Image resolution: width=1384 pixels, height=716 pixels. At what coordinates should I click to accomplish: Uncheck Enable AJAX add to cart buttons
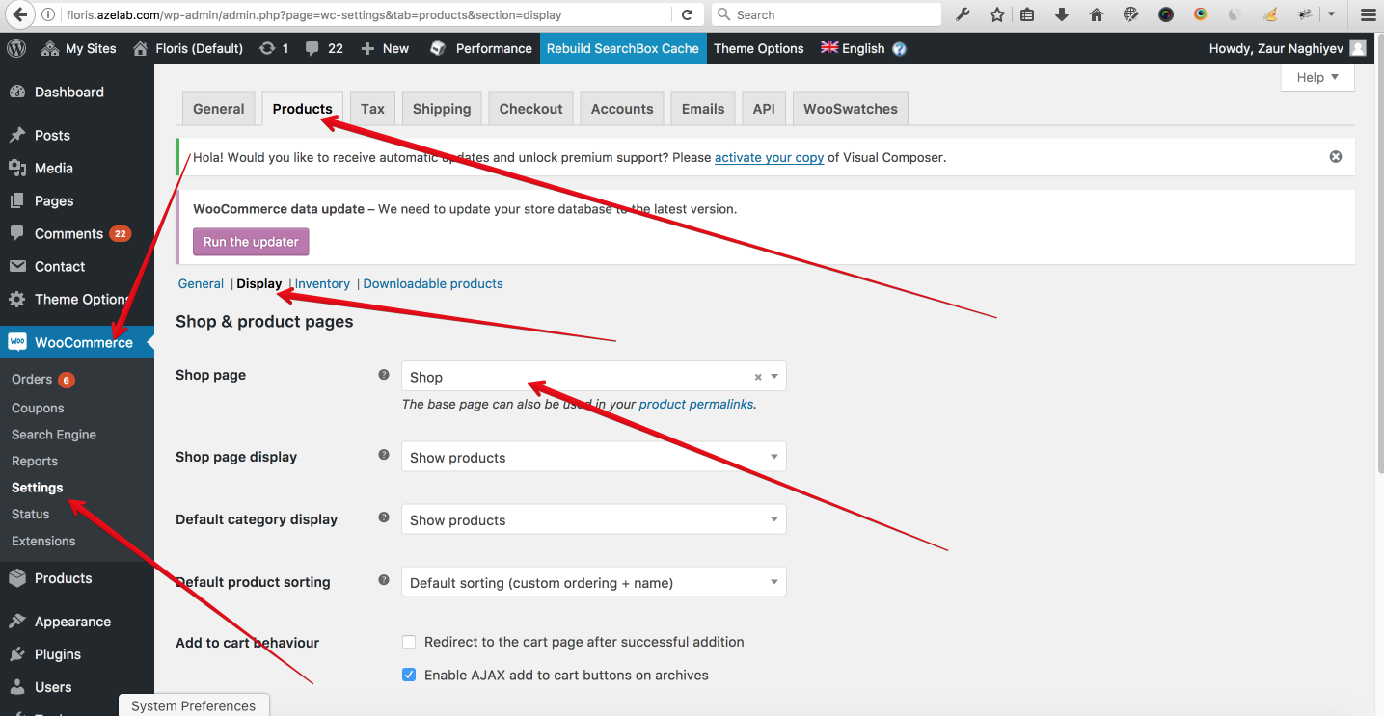pyautogui.click(x=409, y=675)
